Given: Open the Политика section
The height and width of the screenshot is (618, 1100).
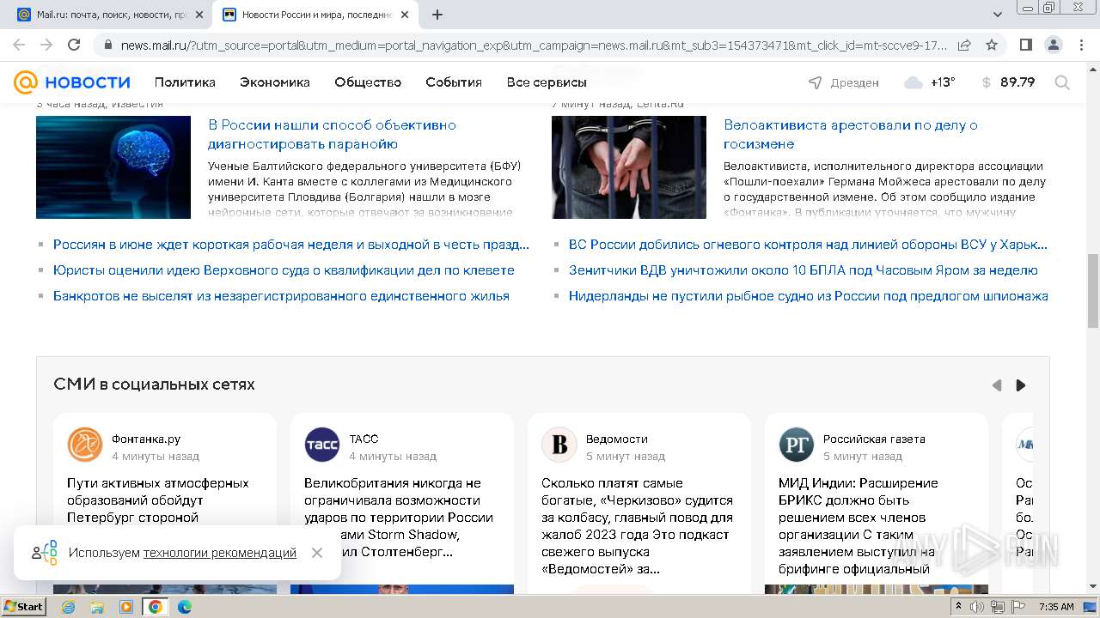Looking at the screenshot, I should [185, 82].
